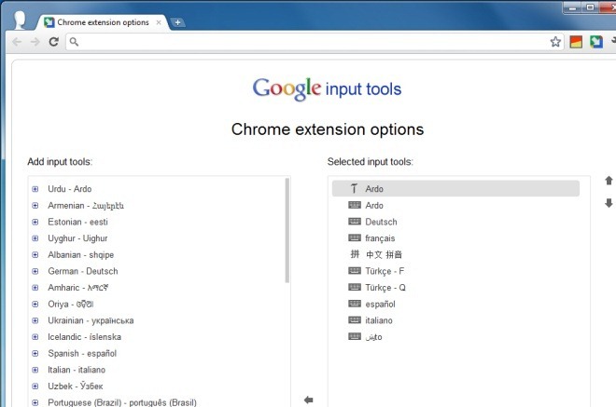
Task: Click keyboard icon beside français
Action: point(355,238)
